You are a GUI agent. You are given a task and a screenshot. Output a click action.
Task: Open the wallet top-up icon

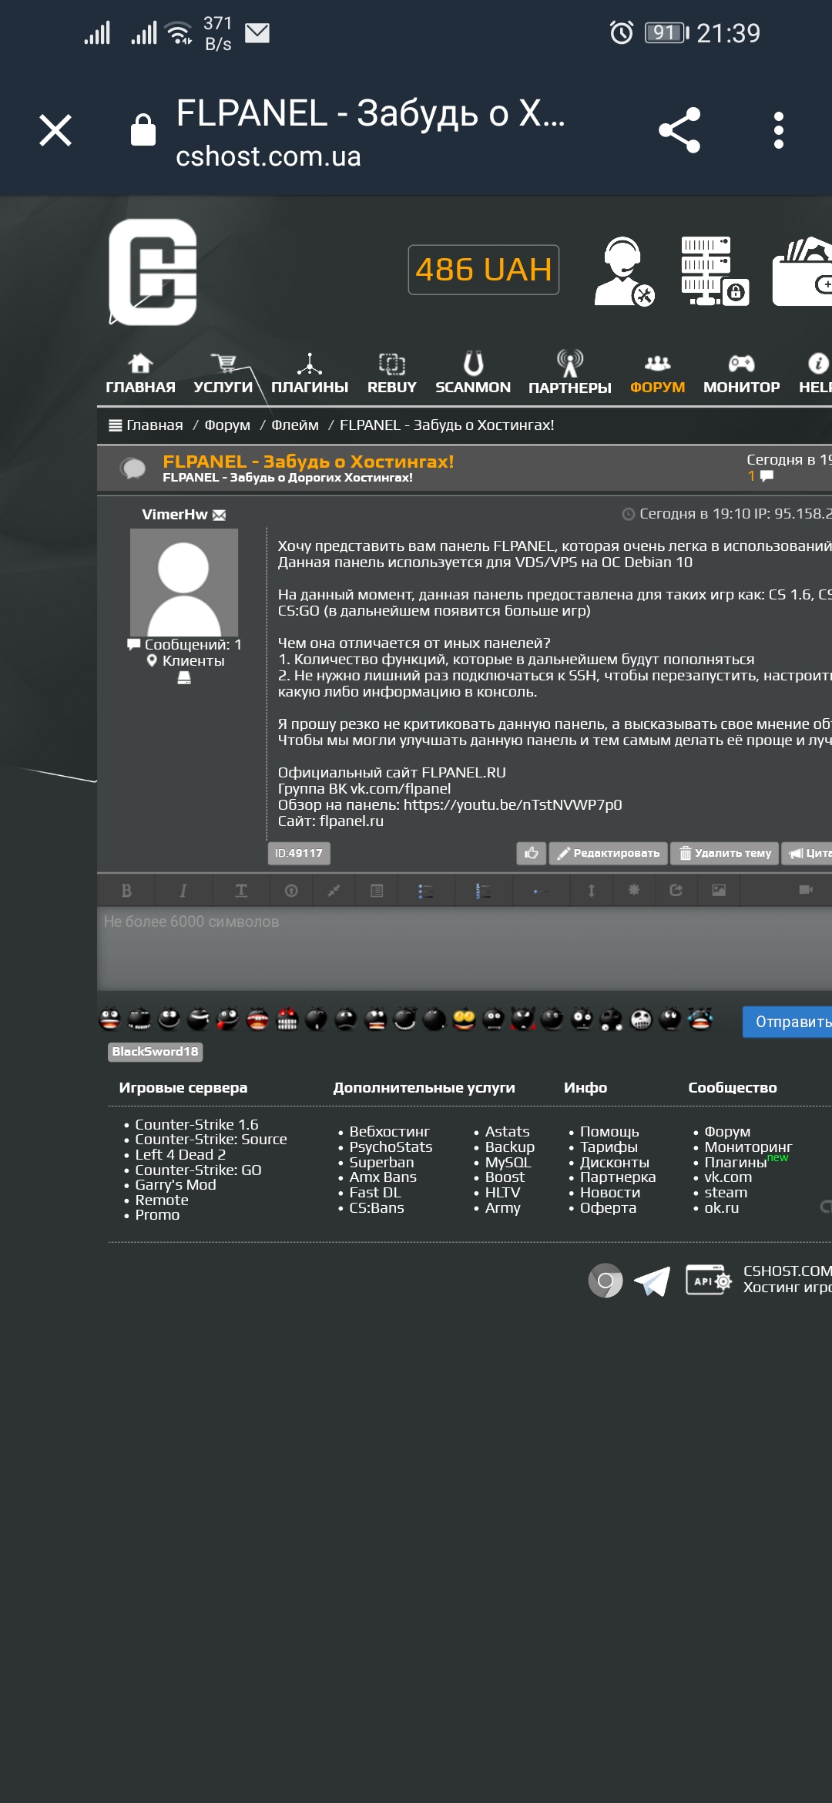(x=802, y=271)
